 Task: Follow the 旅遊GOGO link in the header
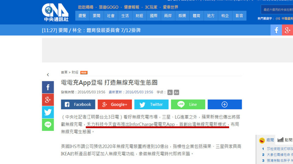[109, 7]
